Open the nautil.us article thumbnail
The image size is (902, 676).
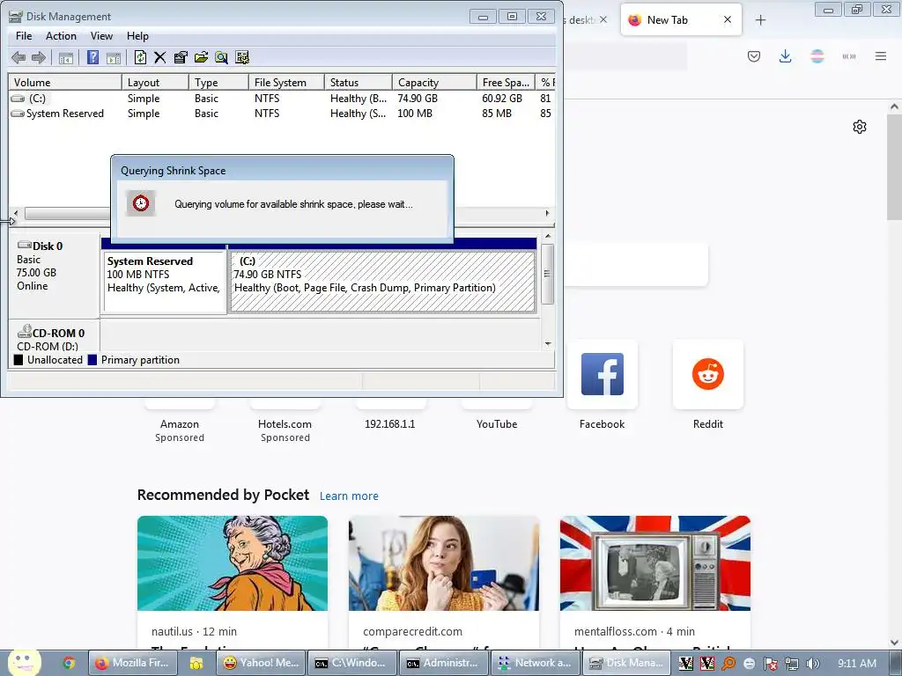click(x=233, y=562)
